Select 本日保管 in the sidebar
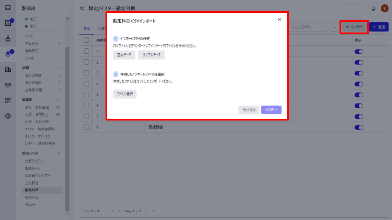Viewport: 392px width, 220px height. point(32,44)
